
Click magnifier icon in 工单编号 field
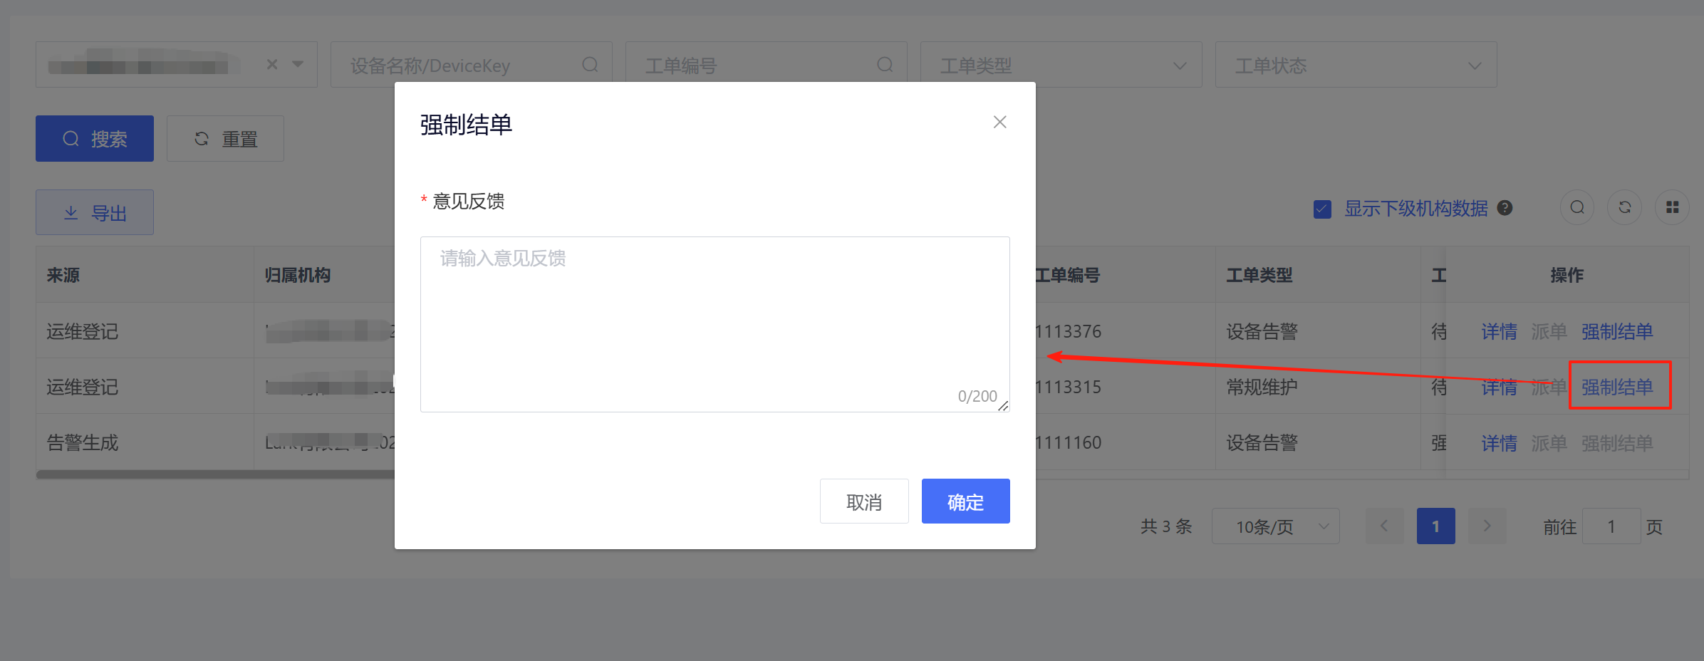pyautogui.click(x=885, y=65)
